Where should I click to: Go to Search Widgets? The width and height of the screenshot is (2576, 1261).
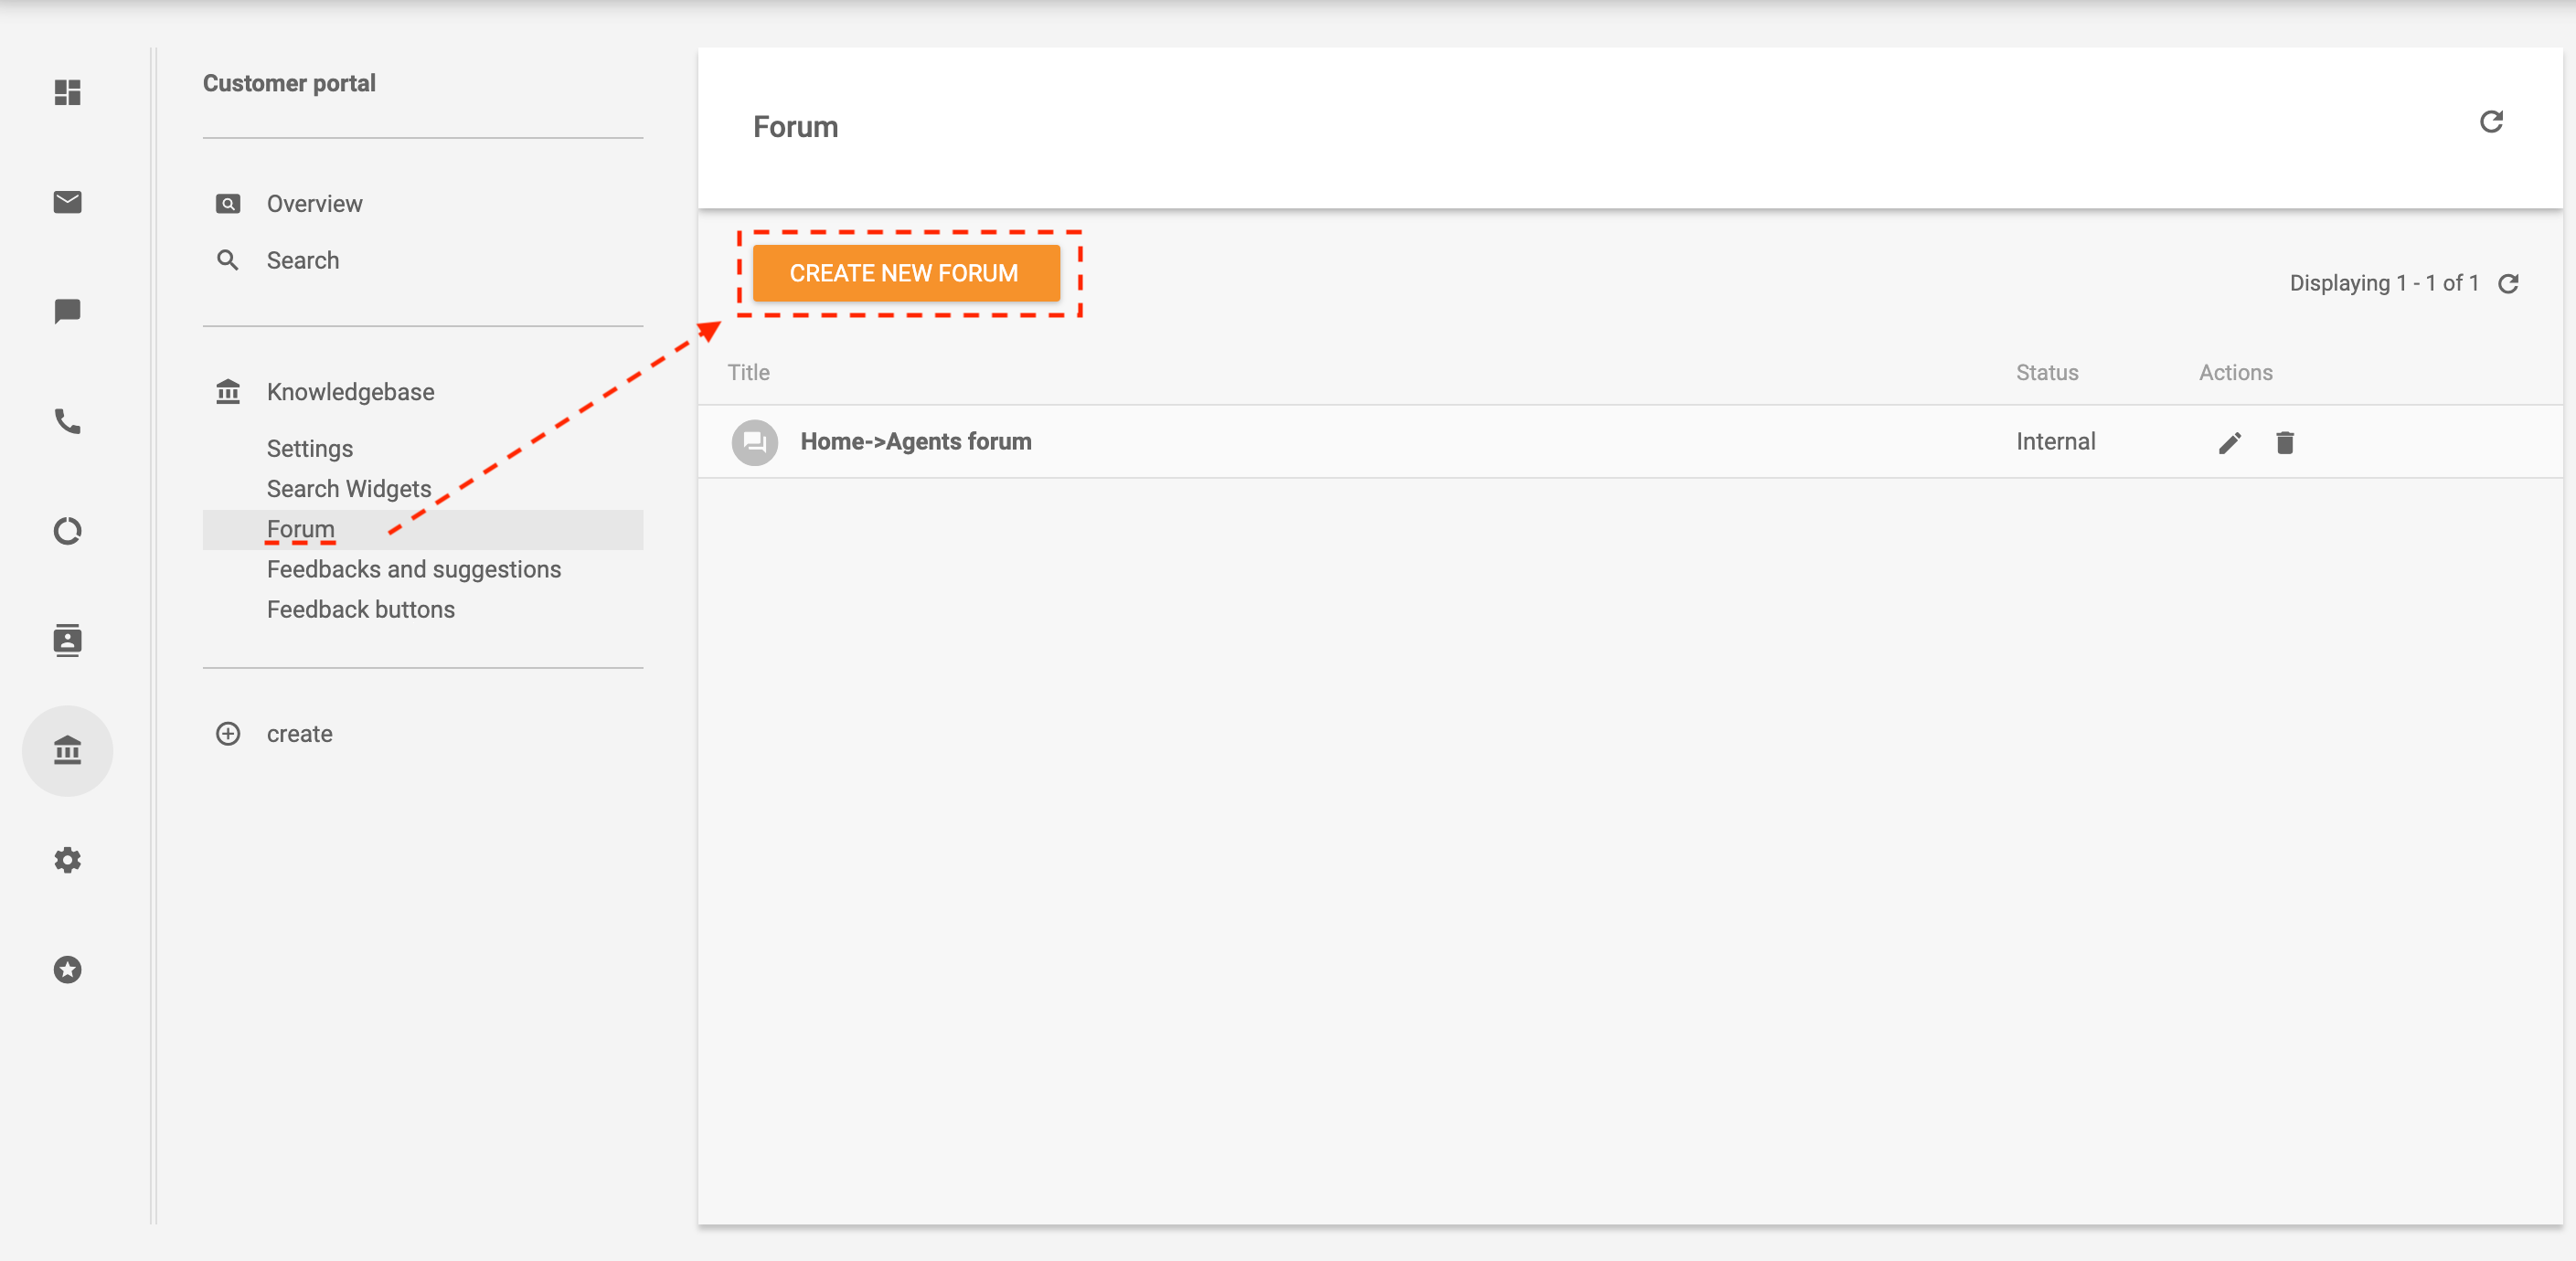coord(348,489)
